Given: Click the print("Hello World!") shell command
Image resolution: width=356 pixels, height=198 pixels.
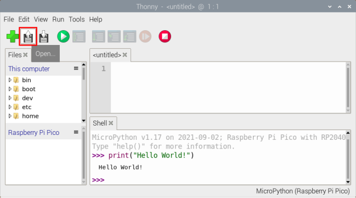Looking at the screenshot, I should point(151,155).
